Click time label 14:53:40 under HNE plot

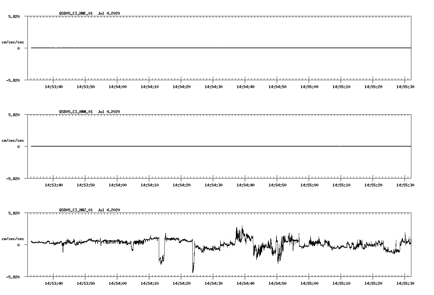coord(54,87)
